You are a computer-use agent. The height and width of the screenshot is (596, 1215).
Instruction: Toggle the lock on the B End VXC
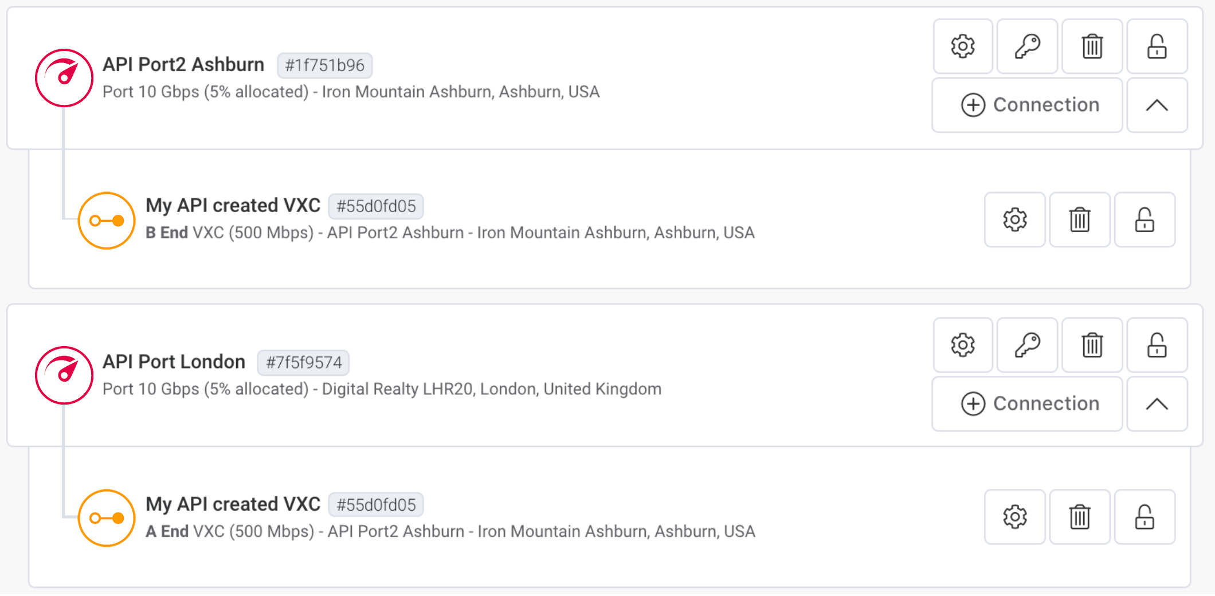point(1145,219)
